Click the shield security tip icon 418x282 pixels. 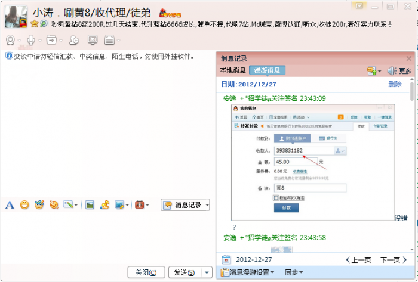pyautogui.click(x=9, y=56)
